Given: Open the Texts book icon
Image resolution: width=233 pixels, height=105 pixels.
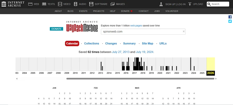Looking at the screenshot, I should [x=44, y=4].
